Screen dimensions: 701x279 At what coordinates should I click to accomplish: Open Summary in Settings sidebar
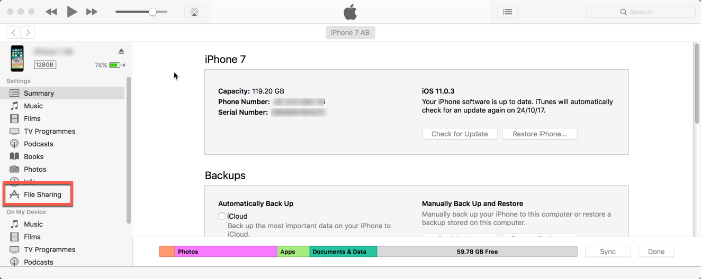pos(62,93)
